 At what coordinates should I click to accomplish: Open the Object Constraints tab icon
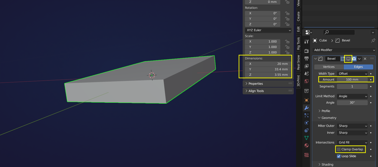pos(307,130)
